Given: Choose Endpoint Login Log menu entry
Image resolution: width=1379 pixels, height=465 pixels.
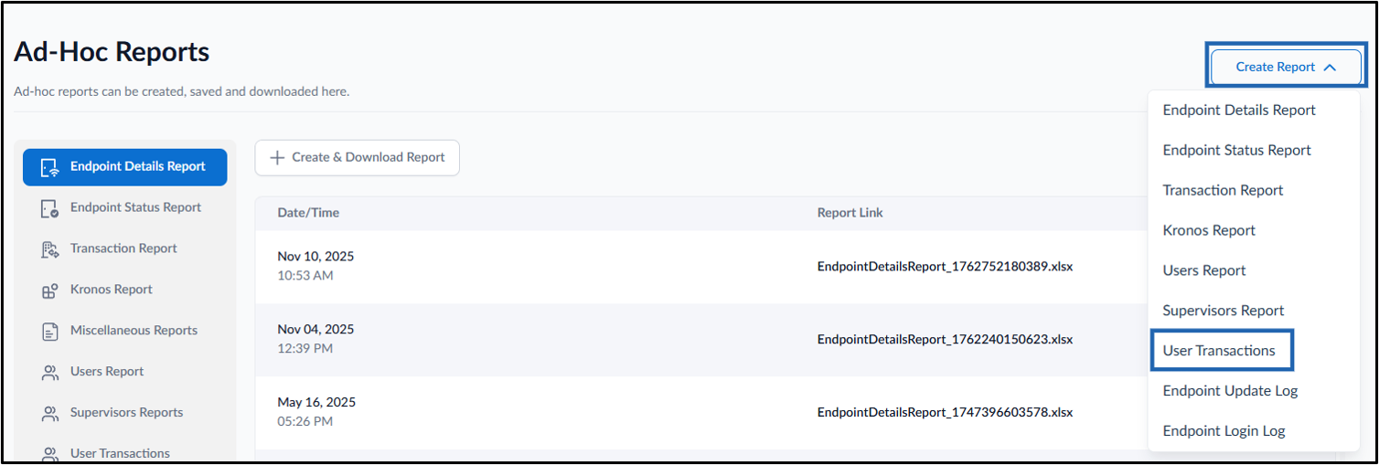Looking at the screenshot, I should point(1224,431).
